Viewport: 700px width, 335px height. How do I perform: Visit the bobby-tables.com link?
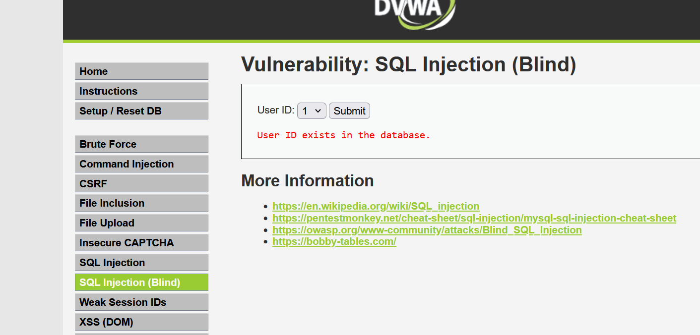pyautogui.click(x=334, y=242)
